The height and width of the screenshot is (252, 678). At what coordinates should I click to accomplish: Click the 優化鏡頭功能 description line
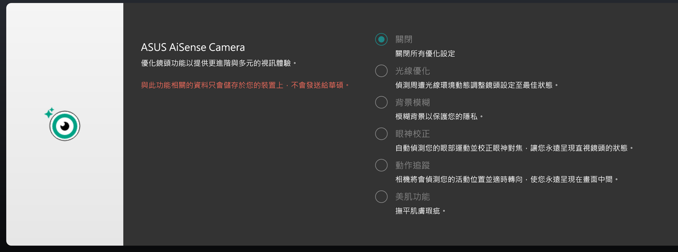219,63
